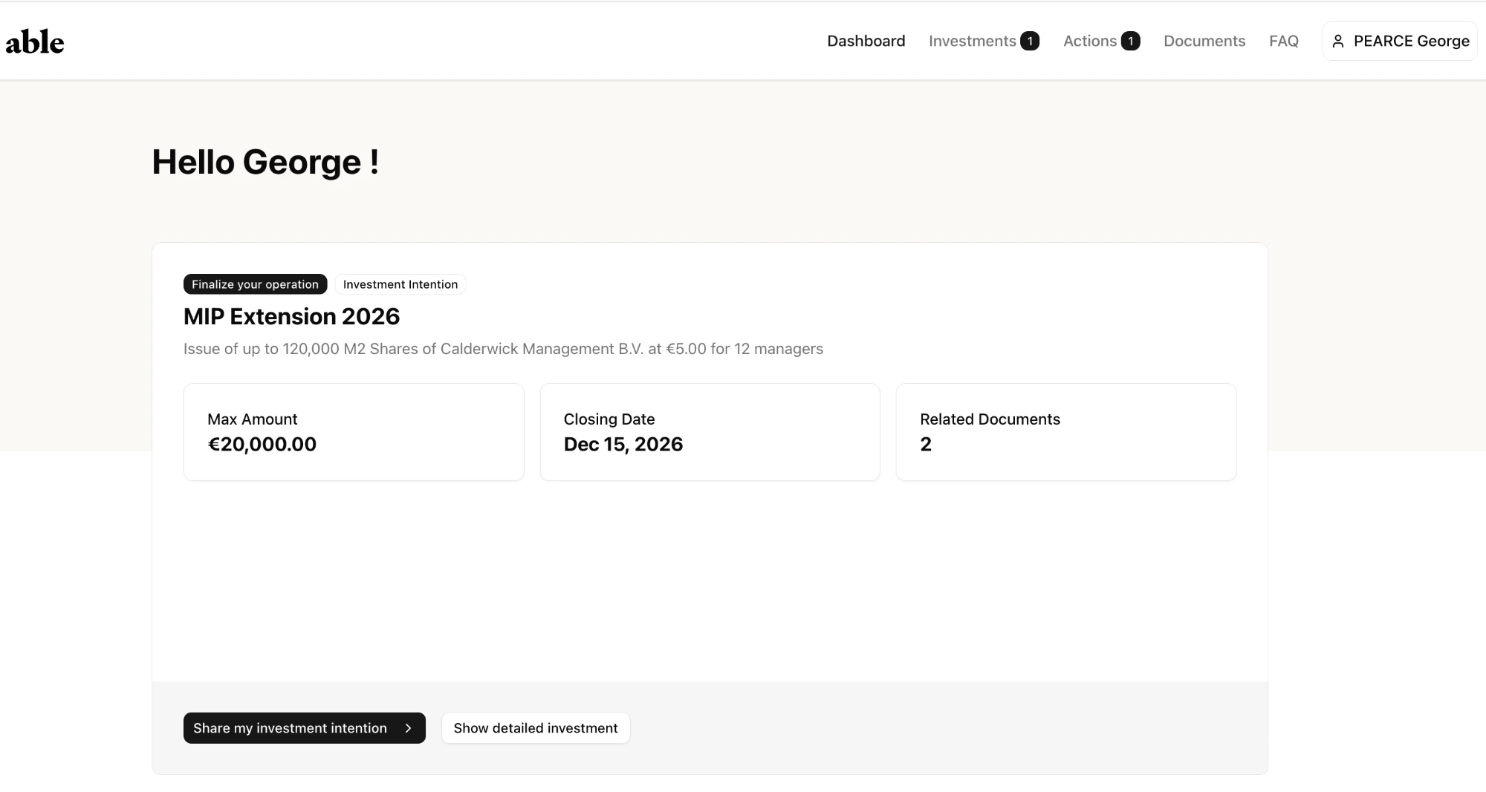The width and height of the screenshot is (1486, 792).
Task: Click the user profile icon beside PEARCE George
Action: coord(1338,42)
